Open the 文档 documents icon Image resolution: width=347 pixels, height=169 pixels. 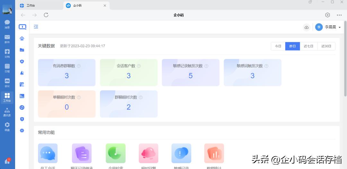coord(7,53)
